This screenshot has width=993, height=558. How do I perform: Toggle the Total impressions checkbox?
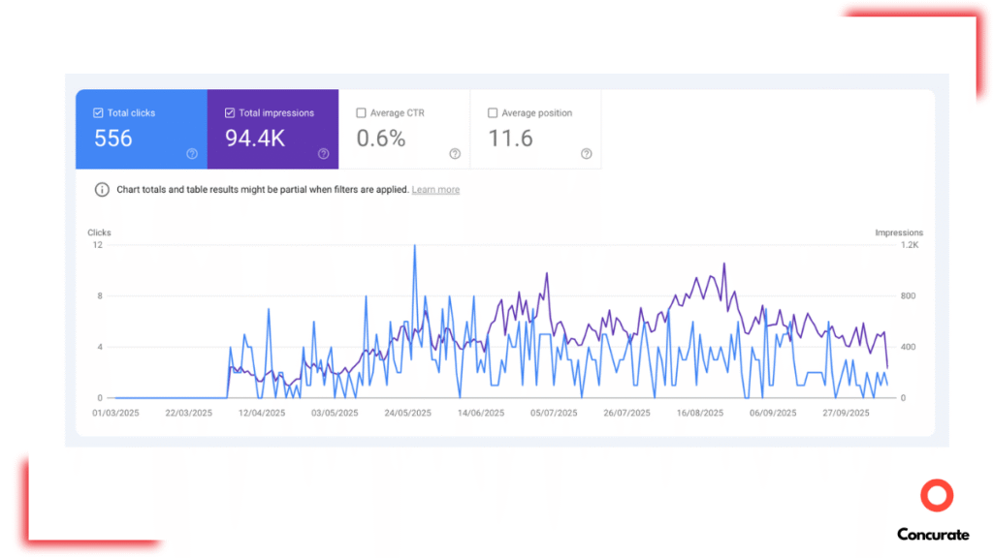(x=230, y=113)
